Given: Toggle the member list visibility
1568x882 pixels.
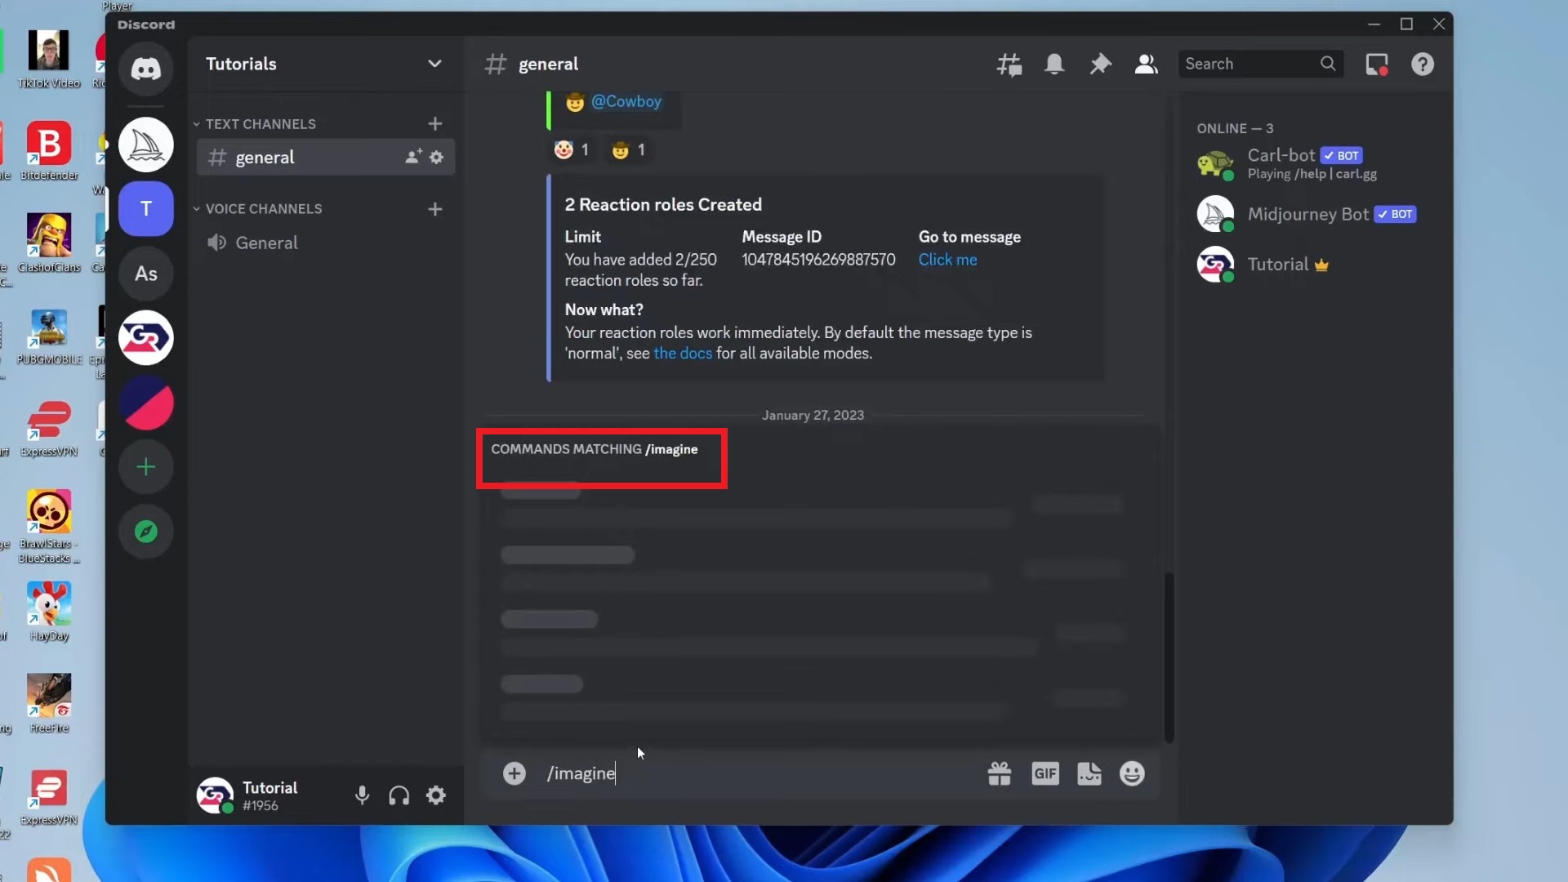Looking at the screenshot, I should 1146,64.
